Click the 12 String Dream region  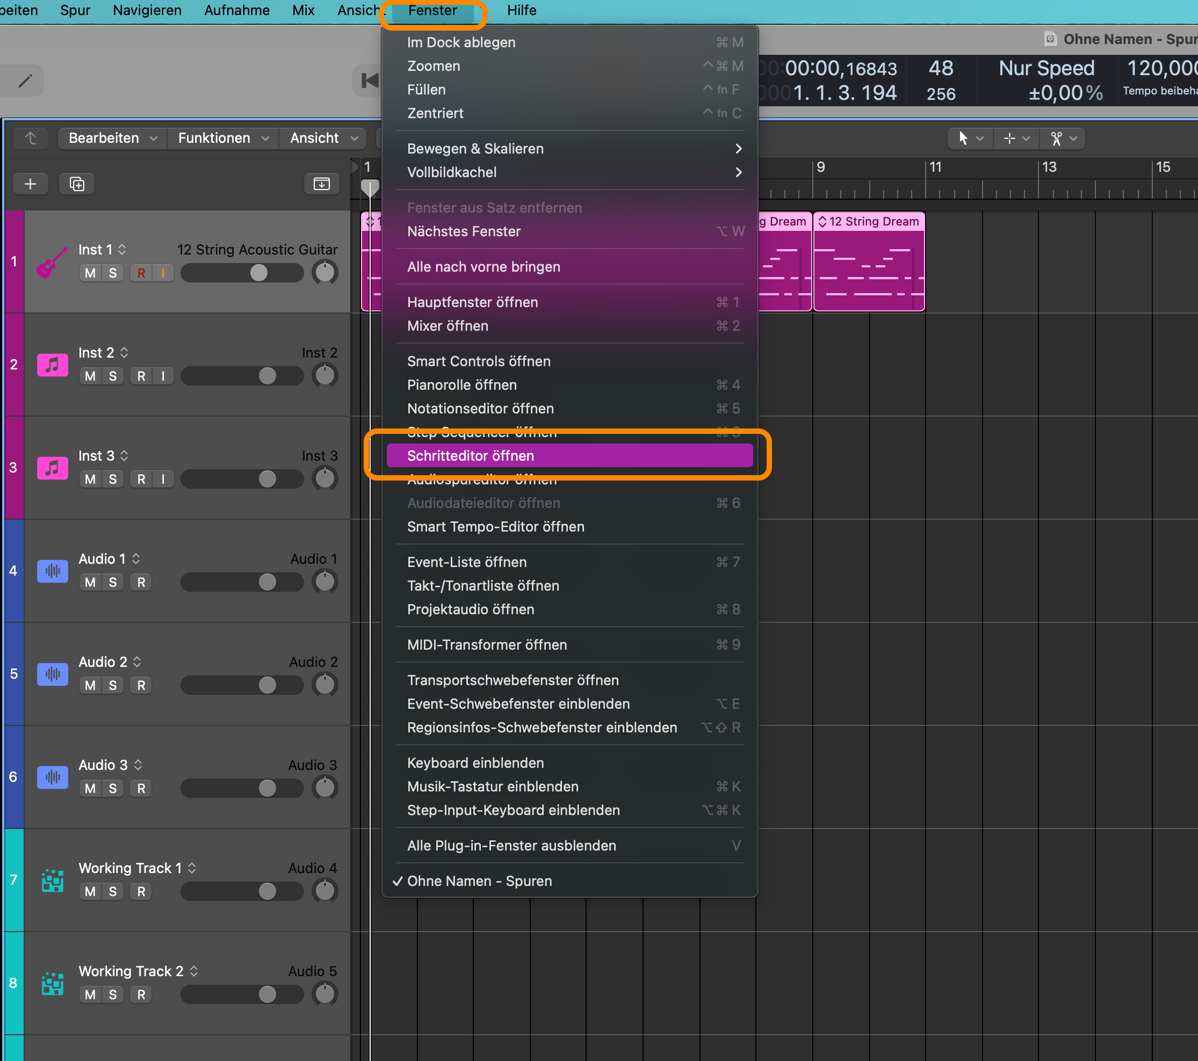(x=869, y=270)
